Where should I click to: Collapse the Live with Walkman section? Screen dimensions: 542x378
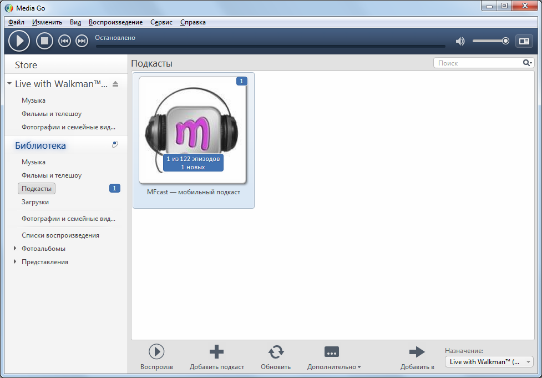(9, 84)
